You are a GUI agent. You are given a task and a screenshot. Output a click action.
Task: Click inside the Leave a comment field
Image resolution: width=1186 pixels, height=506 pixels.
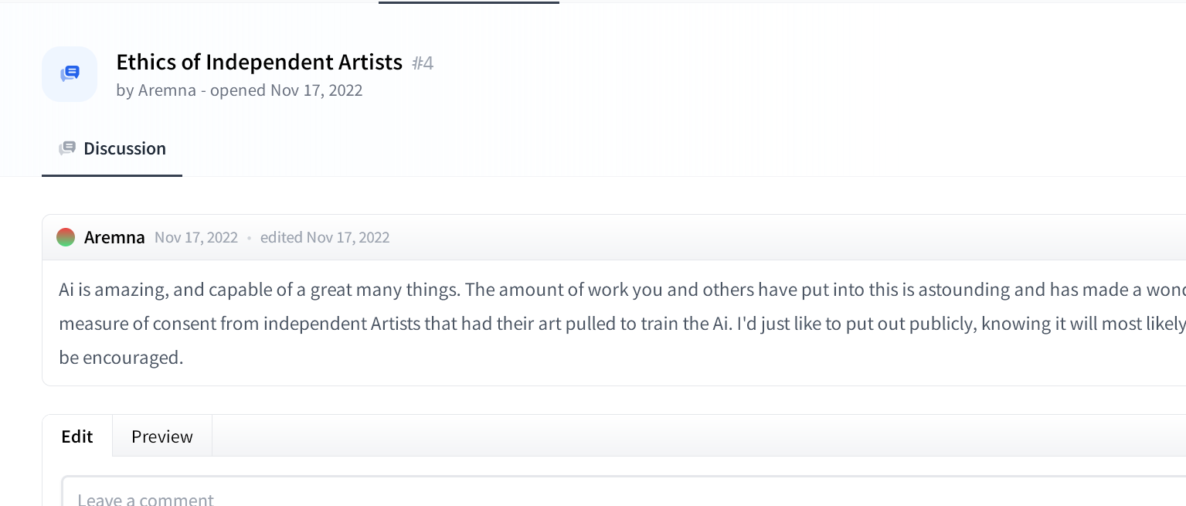pyautogui.click(x=624, y=491)
